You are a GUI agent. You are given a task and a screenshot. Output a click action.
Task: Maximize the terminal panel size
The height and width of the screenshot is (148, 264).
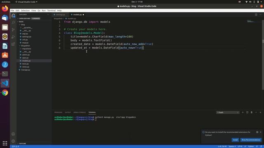point(256,112)
